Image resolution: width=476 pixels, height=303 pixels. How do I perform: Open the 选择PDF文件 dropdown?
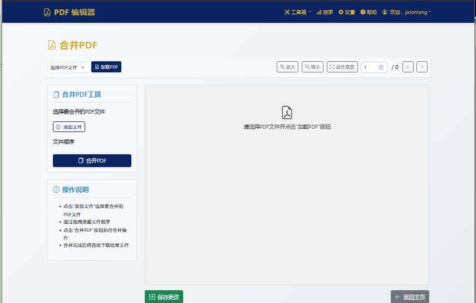(x=68, y=67)
